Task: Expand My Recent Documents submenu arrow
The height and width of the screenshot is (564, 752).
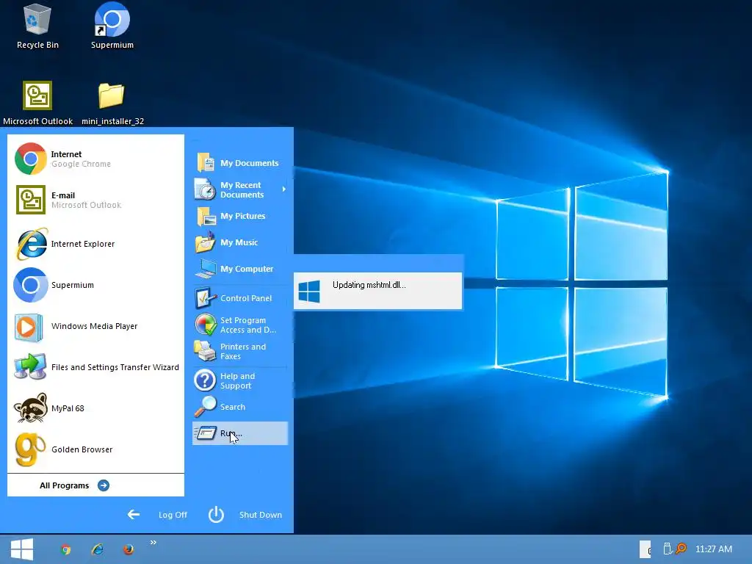Action: point(284,189)
